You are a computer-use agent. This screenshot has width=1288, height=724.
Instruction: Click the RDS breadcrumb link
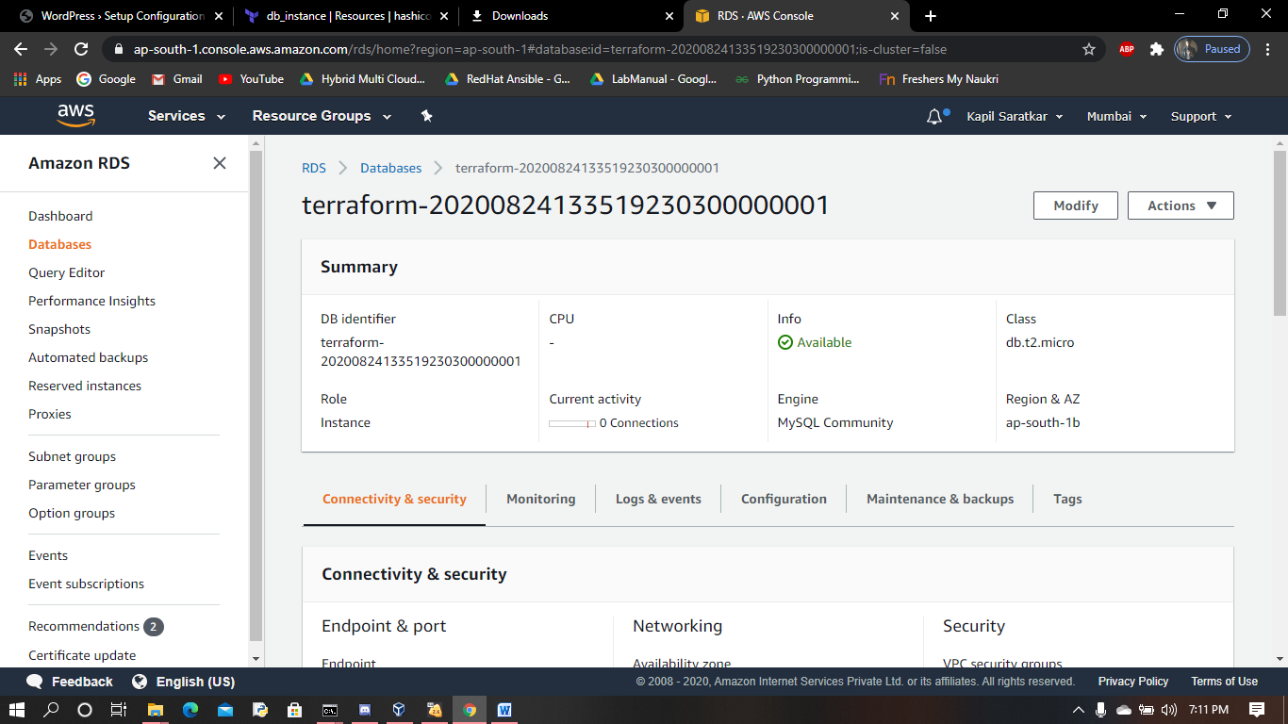(314, 168)
